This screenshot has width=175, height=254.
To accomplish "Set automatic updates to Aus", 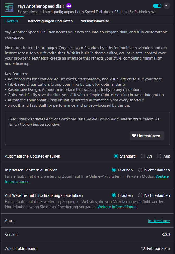I will (x=159, y=156).
